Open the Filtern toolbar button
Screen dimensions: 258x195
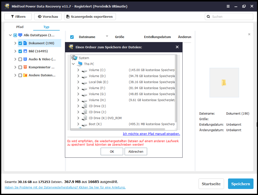18,17
